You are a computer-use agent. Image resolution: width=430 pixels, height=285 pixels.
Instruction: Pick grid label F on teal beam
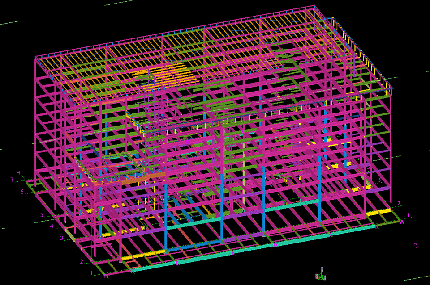click(177, 263)
